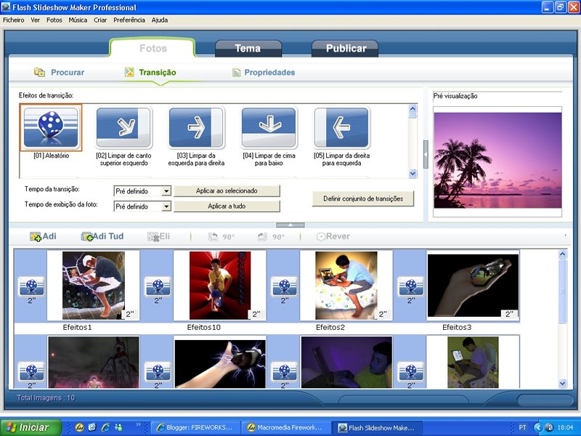Viewport: 581px width, 436px height.
Task: Select the lightning foot photo thumbnail
Action: pos(220,364)
